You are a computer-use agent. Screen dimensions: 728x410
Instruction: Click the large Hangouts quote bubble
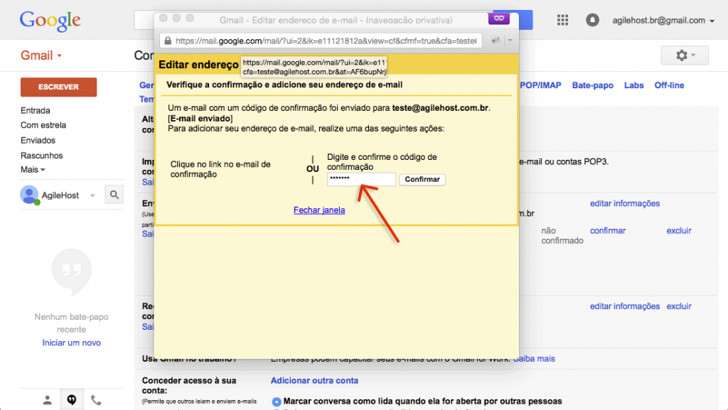72,272
